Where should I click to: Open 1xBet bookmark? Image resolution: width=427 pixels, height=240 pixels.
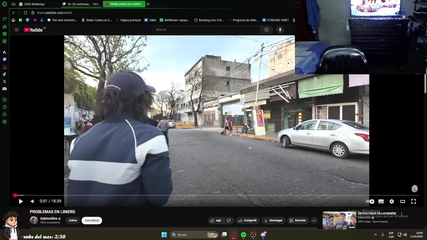coord(150,20)
